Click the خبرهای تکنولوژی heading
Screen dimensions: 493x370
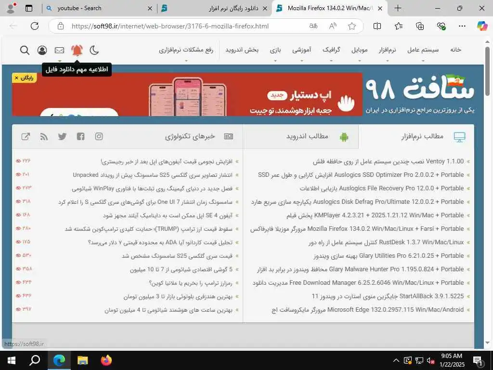(190, 136)
